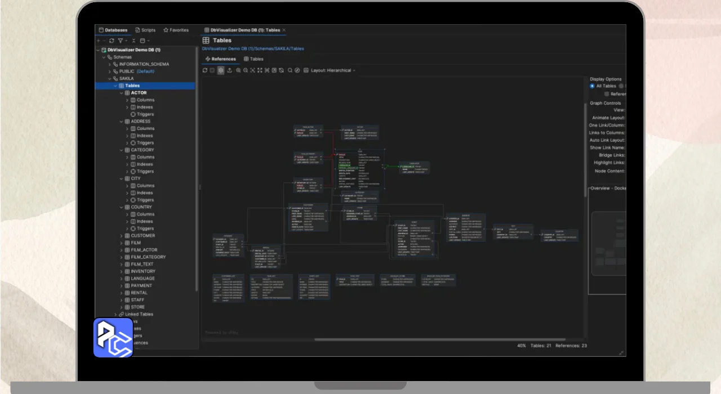Viewport: 721px width, 394px height.
Task: Expand the CUSTOMER table node
Action: pyautogui.click(x=121, y=236)
